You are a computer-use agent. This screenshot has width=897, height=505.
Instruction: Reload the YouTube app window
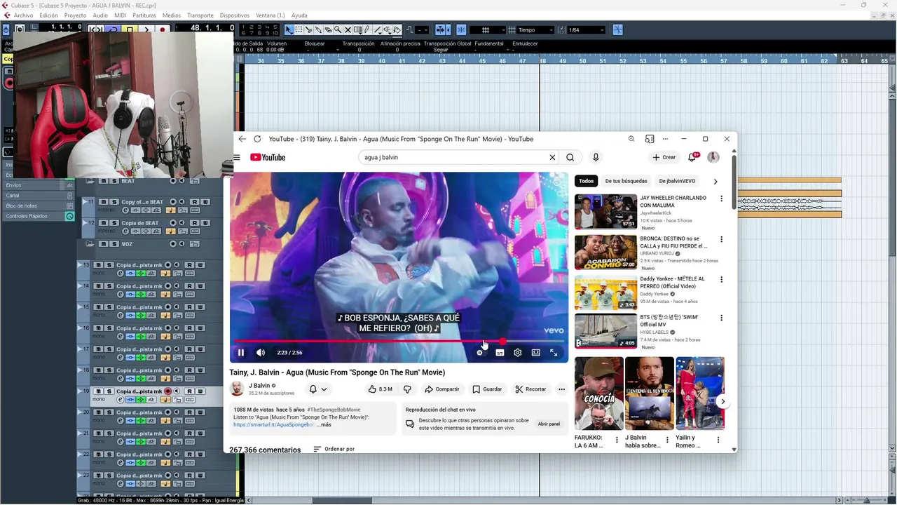pos(257,139)
